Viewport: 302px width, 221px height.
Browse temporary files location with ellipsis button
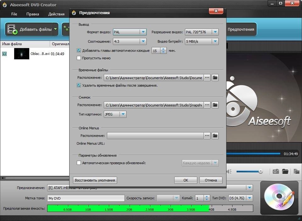207,78
